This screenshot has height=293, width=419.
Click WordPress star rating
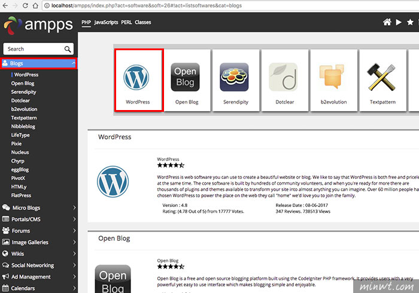point(171,165)
